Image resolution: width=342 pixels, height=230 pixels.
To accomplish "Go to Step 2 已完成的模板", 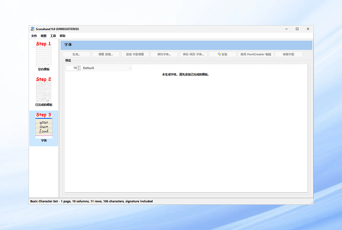I will pos(44,92).
